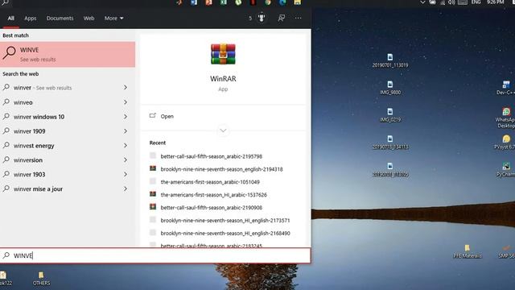Click archive icon beside the-americans HI_arabic-1537626
515x290 pixels.
click(153, 194)
